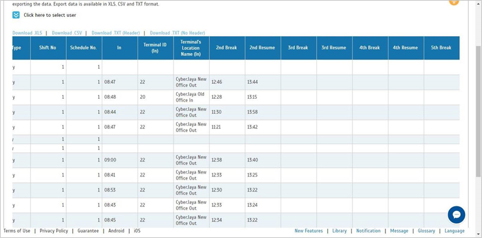Click the Terminal ID (In) header
The height and width of the screenshot is (238, 482).
coord(155,48)
